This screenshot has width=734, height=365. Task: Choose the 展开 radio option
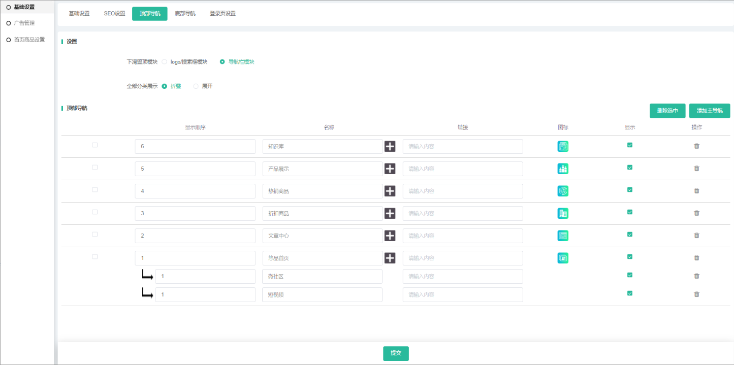pyautogui.click(x=196, y=86)
